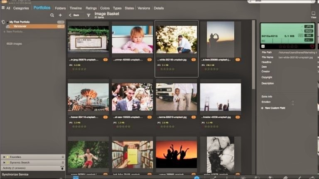Set star rating on kenna-695010 image

(x=167, y=127)
